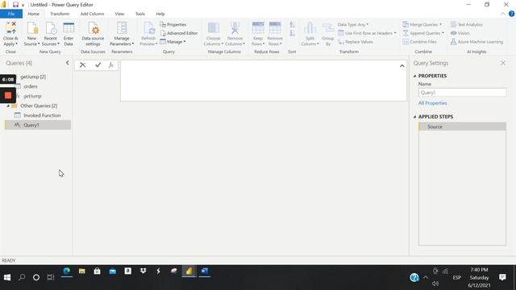Switch to the Transform tab
This screenshot has height=290, width=516.
click(x=60, y=14)
